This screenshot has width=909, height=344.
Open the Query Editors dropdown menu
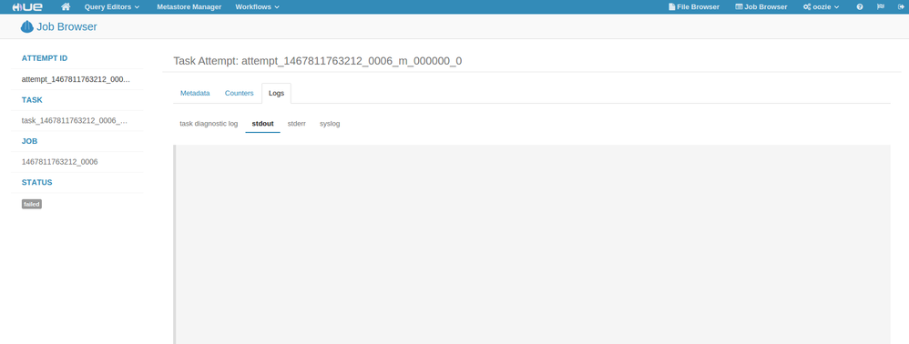click(112, 7)
